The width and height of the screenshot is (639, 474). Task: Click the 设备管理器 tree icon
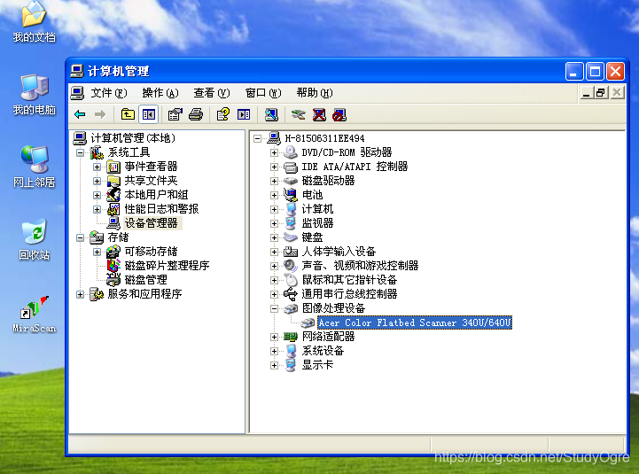point(113,223)
